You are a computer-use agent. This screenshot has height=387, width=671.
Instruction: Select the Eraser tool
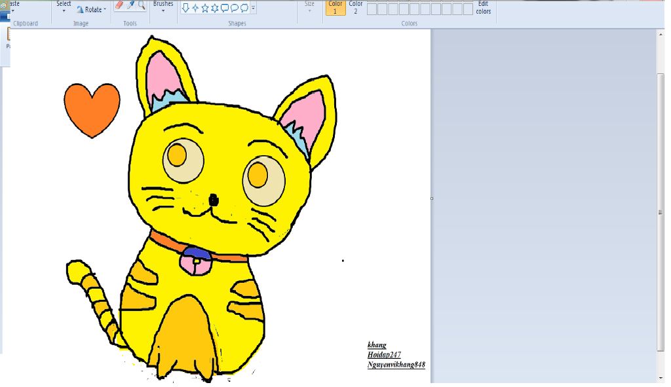pos(119,5)
